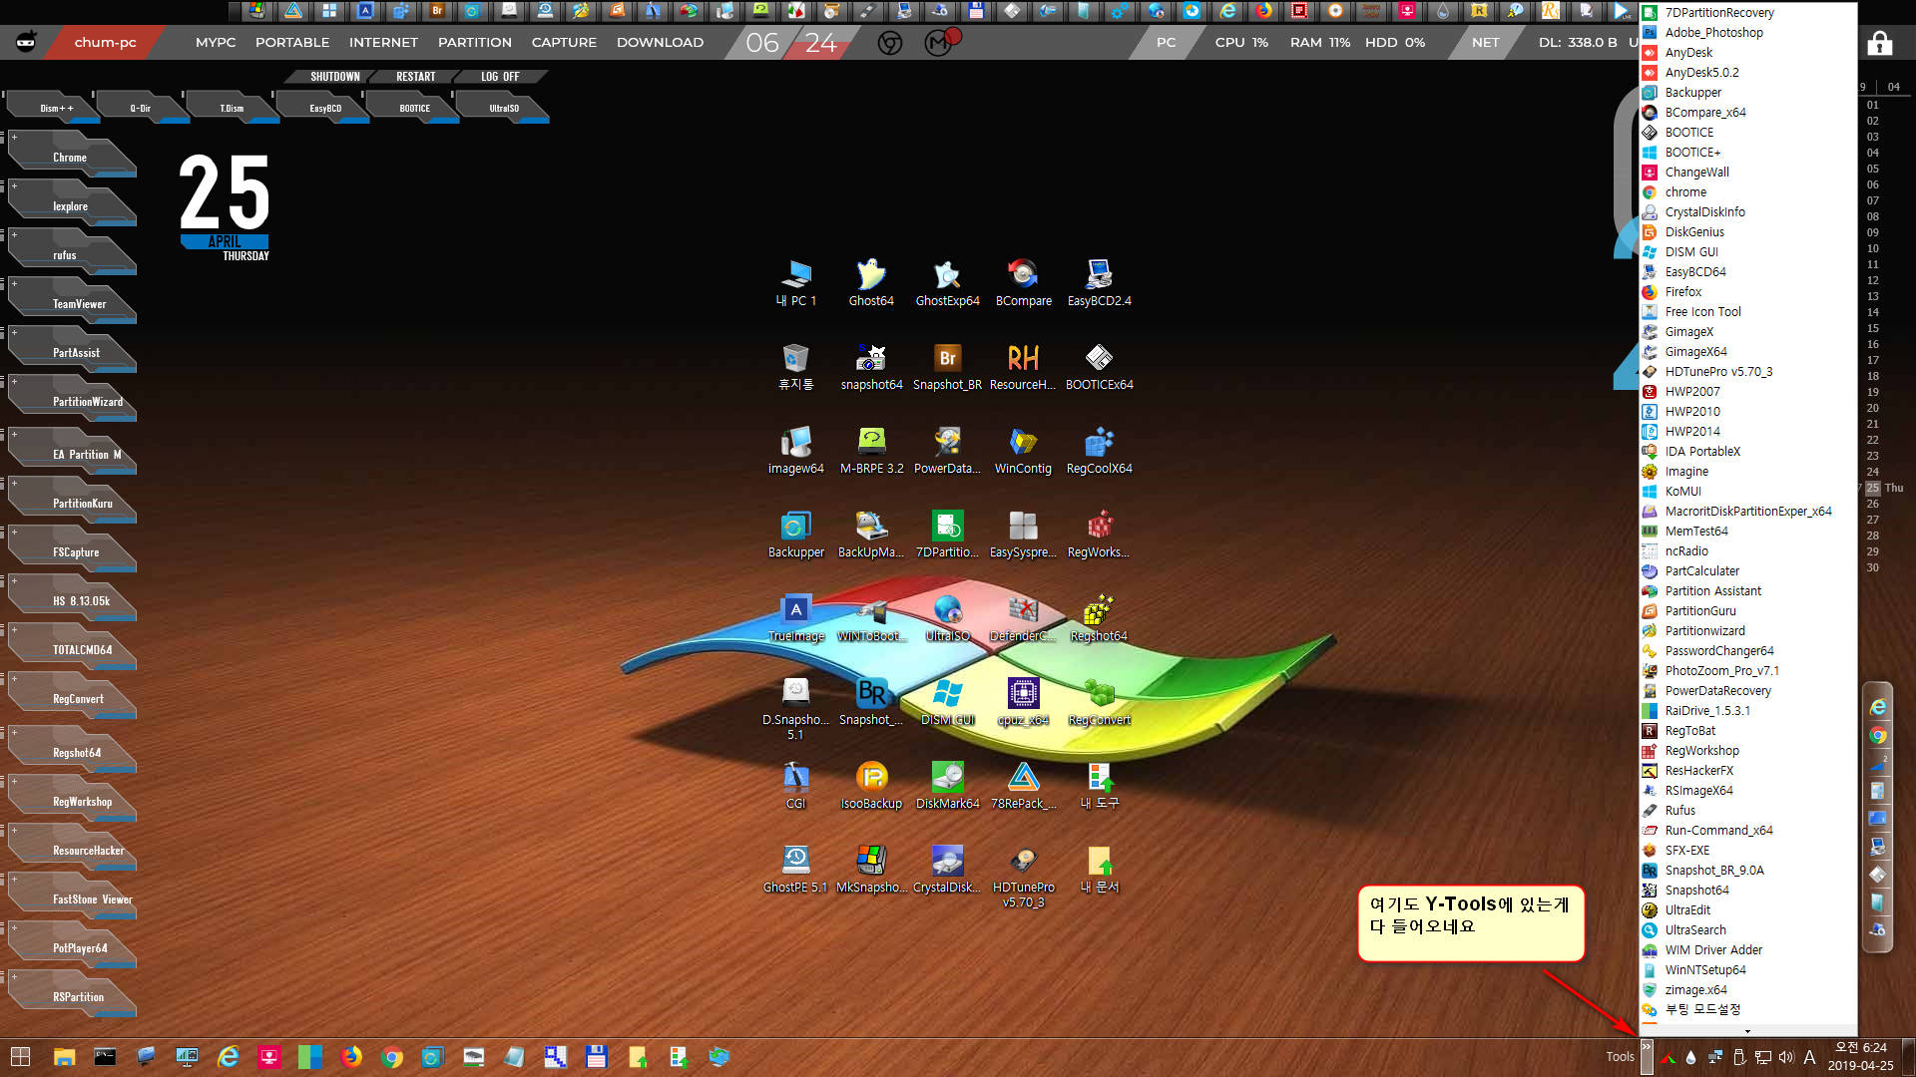The height and width of the screenshot is (1077, 1916).
Task: Open Backupper desktop icon
Action: coord(795,534)
